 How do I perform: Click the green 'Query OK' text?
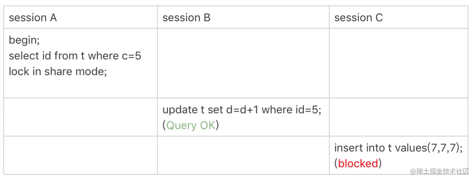190,125
